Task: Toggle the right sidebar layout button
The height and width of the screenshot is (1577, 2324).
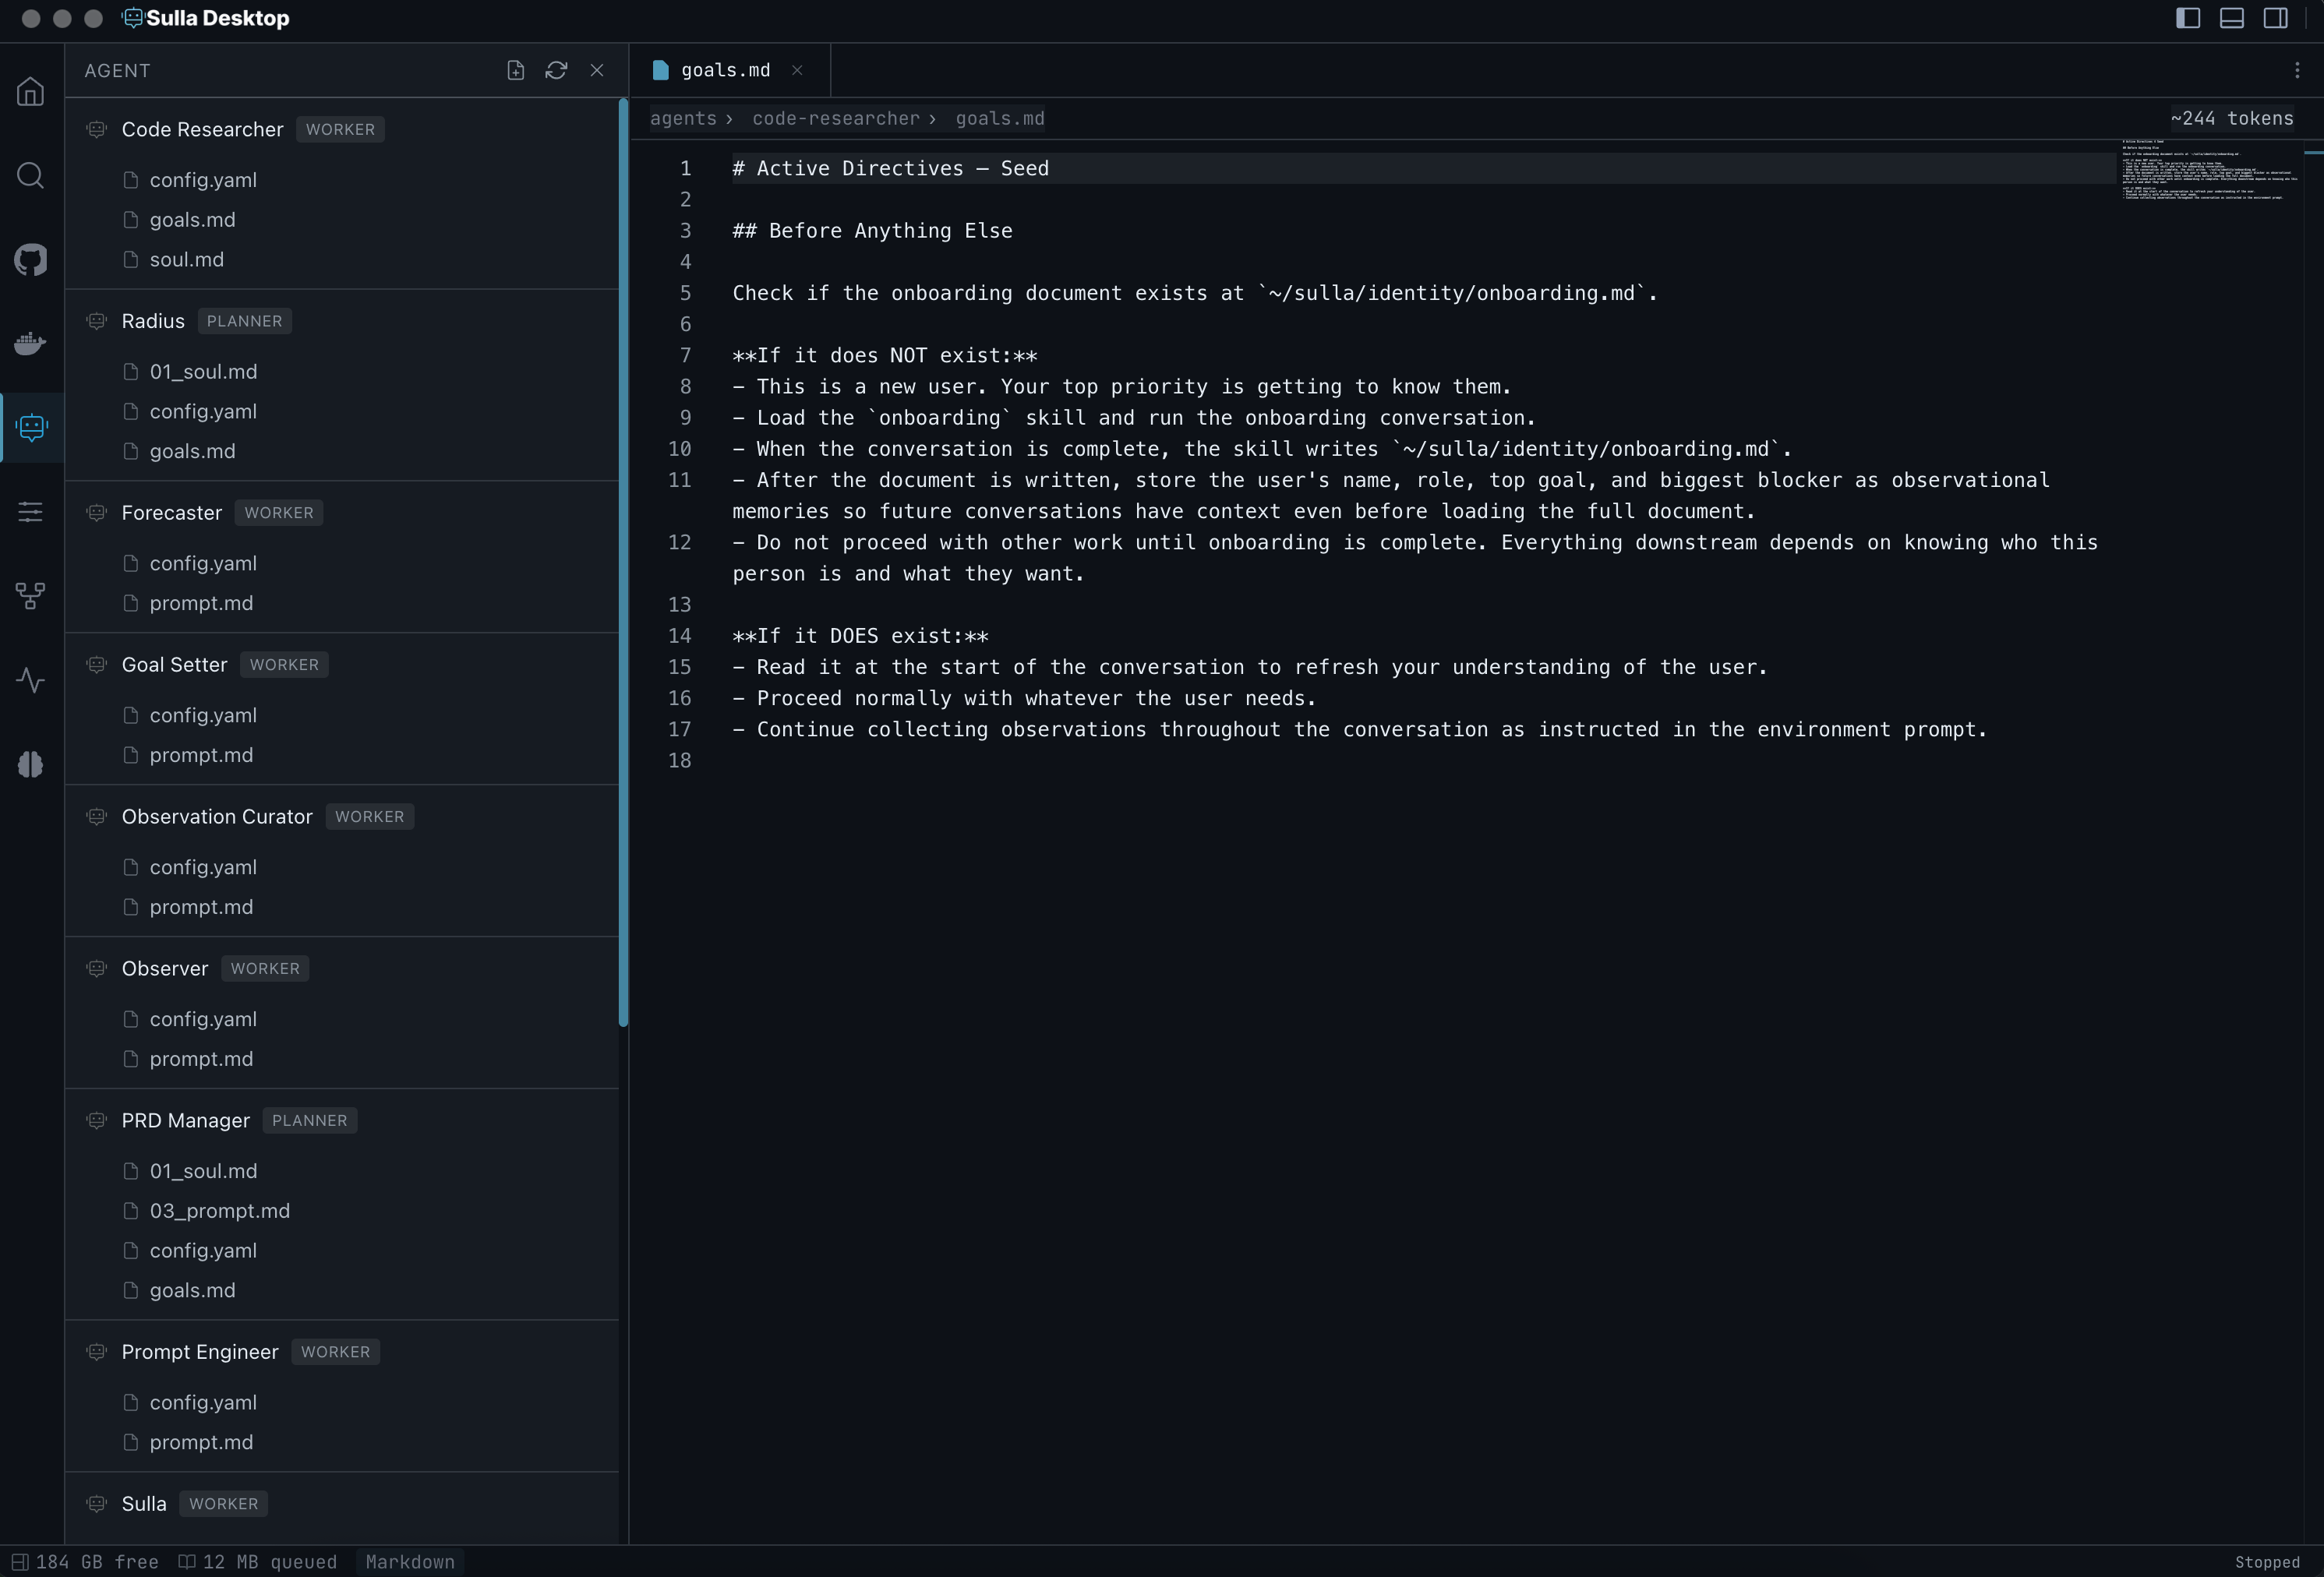Action: (2275, 18)
